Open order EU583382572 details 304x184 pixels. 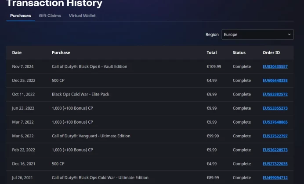tap(275, 94)
